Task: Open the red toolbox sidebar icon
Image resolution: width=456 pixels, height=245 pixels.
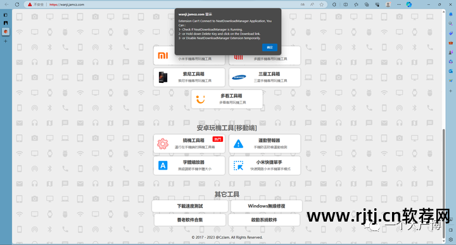Action: [450, 42]
